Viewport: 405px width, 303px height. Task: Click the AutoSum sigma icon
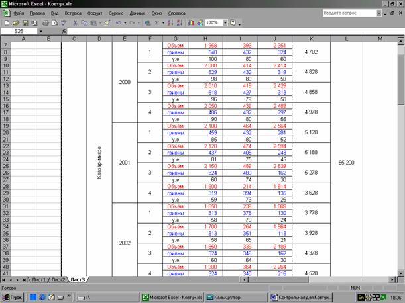(156, 22)
